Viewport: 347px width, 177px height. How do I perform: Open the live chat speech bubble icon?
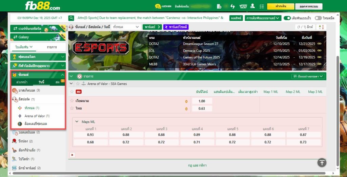click(158, 6)
